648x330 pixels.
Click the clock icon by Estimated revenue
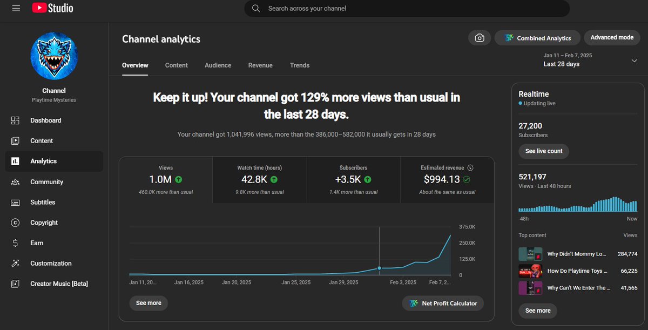(x=470, y=168)
